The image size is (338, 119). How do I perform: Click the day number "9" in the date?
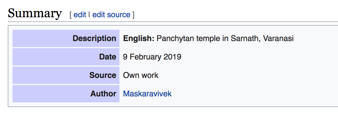point(125,57)
